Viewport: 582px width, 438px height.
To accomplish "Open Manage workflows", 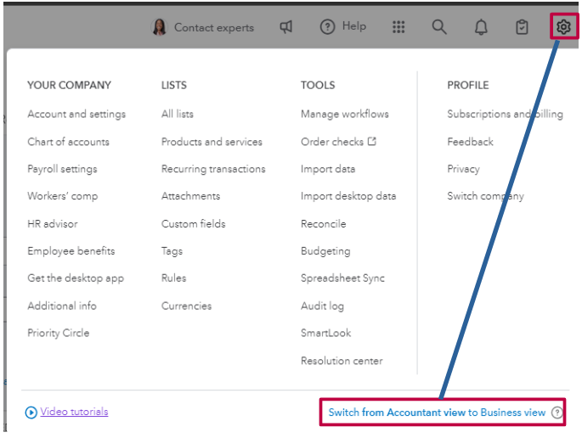I will pyautogui.click(x=344, y=115).
